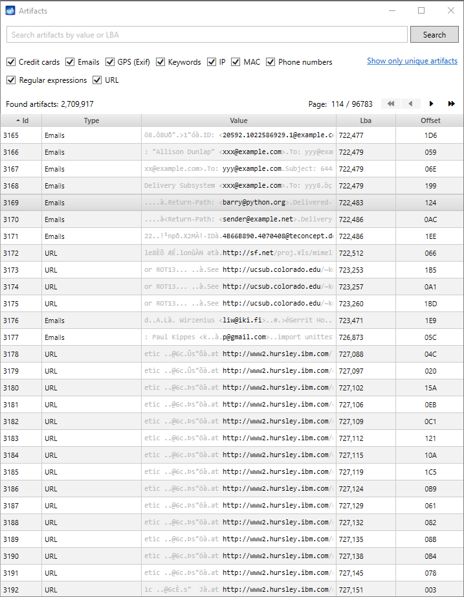
Task: Uncheck the MAC filter
Action: pyautogui.click(x=236, y=62)
